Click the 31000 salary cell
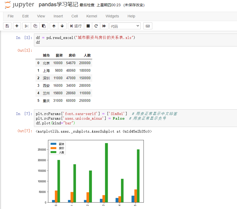Viewport: 237px width, 209px height. [58, 100]
